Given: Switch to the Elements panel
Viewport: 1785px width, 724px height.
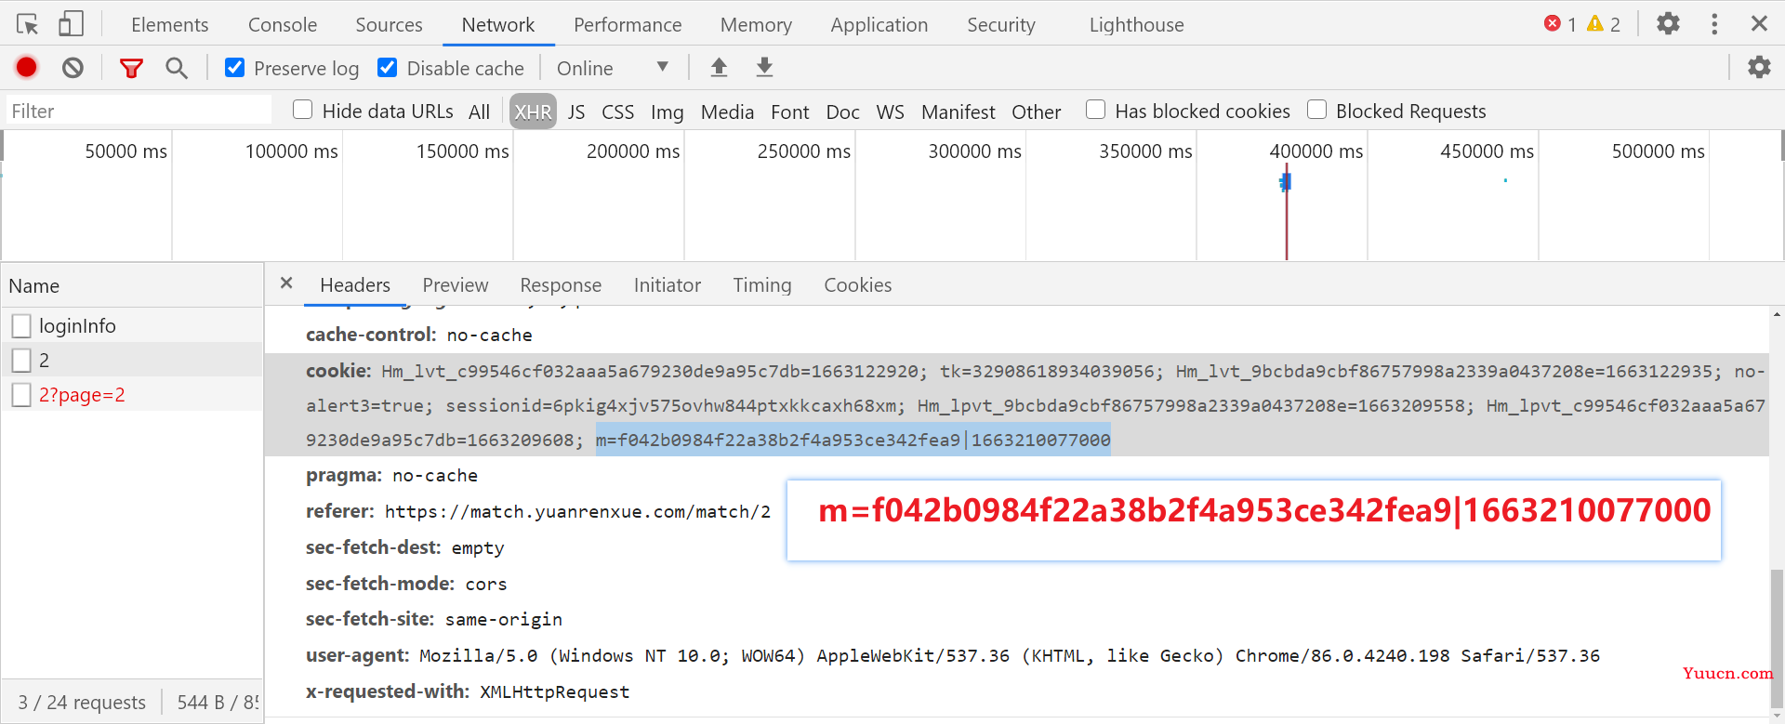Looking at the screenshot, I should 170,24.
